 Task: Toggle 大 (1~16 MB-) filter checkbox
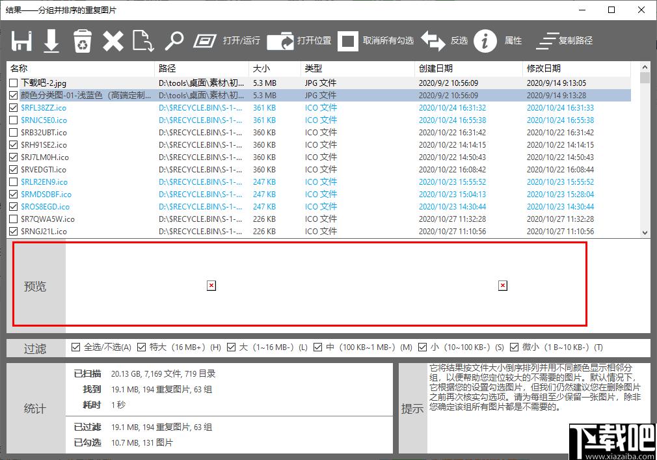(232, 347)
